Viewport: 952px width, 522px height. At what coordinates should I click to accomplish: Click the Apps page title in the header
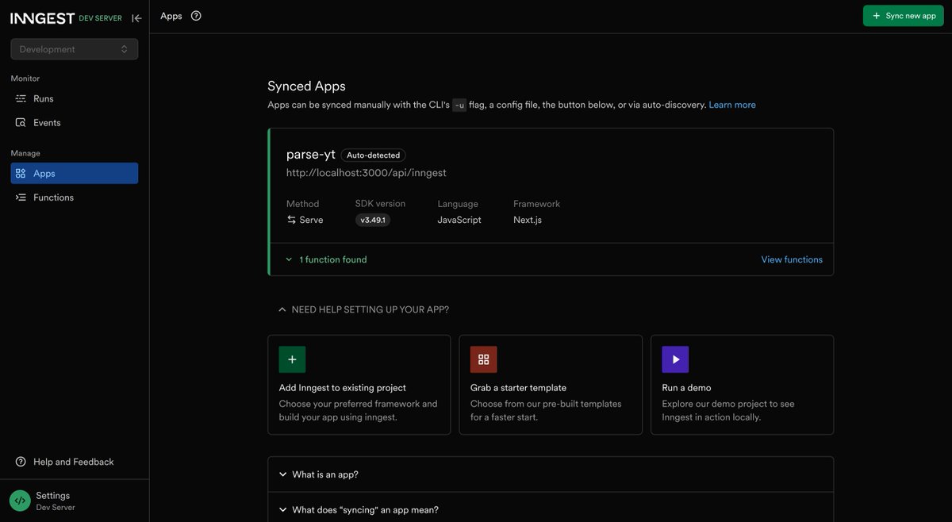[171, 16]
